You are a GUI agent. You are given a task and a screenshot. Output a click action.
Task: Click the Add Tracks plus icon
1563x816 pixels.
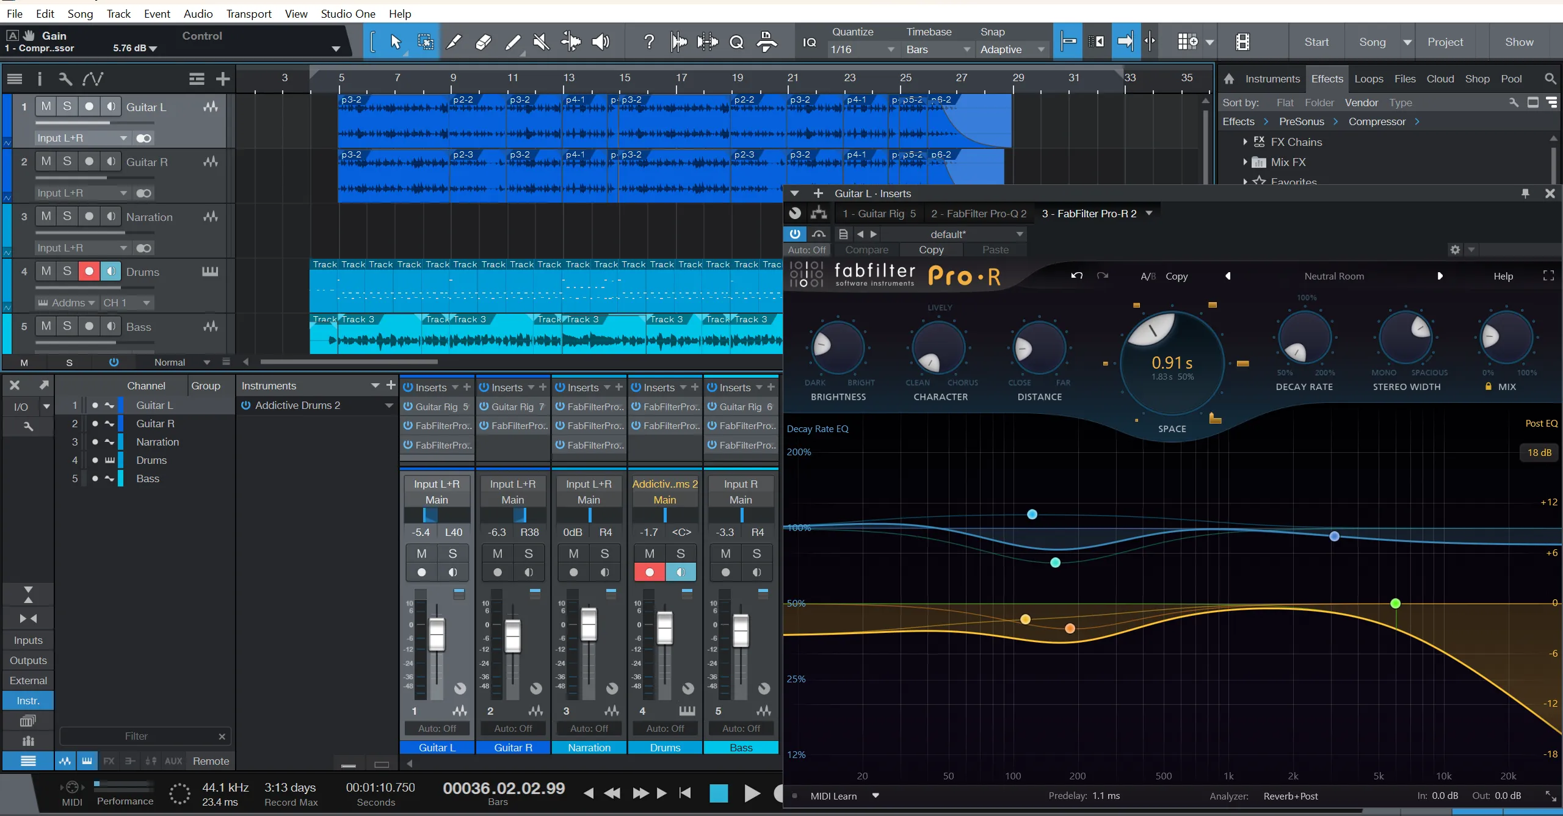click(223, 79)
